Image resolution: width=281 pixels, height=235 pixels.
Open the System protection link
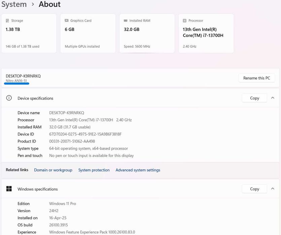pos(94,170)
